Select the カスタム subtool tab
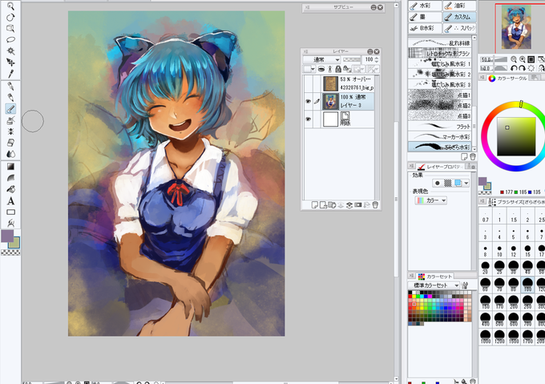 pos(459,17)
